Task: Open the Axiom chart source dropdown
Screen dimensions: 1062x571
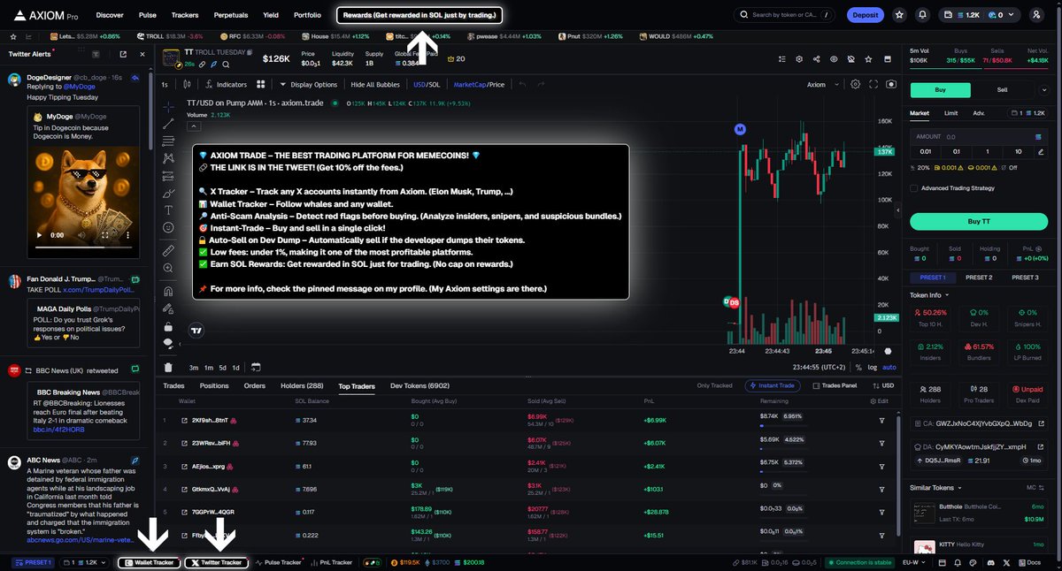Action: coord(821,85)
